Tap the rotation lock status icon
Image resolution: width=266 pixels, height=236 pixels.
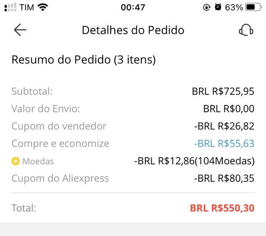coord(206,7)
